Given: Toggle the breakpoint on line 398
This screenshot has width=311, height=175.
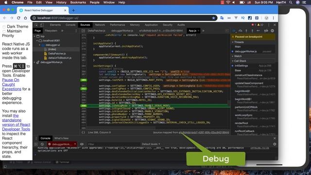Looking at the screenshot, I should (84, 105).
